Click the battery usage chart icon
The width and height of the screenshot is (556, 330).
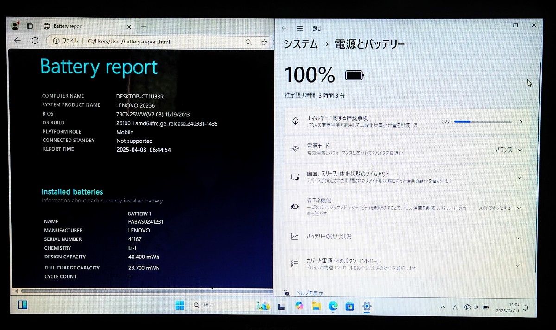(295, 237)
